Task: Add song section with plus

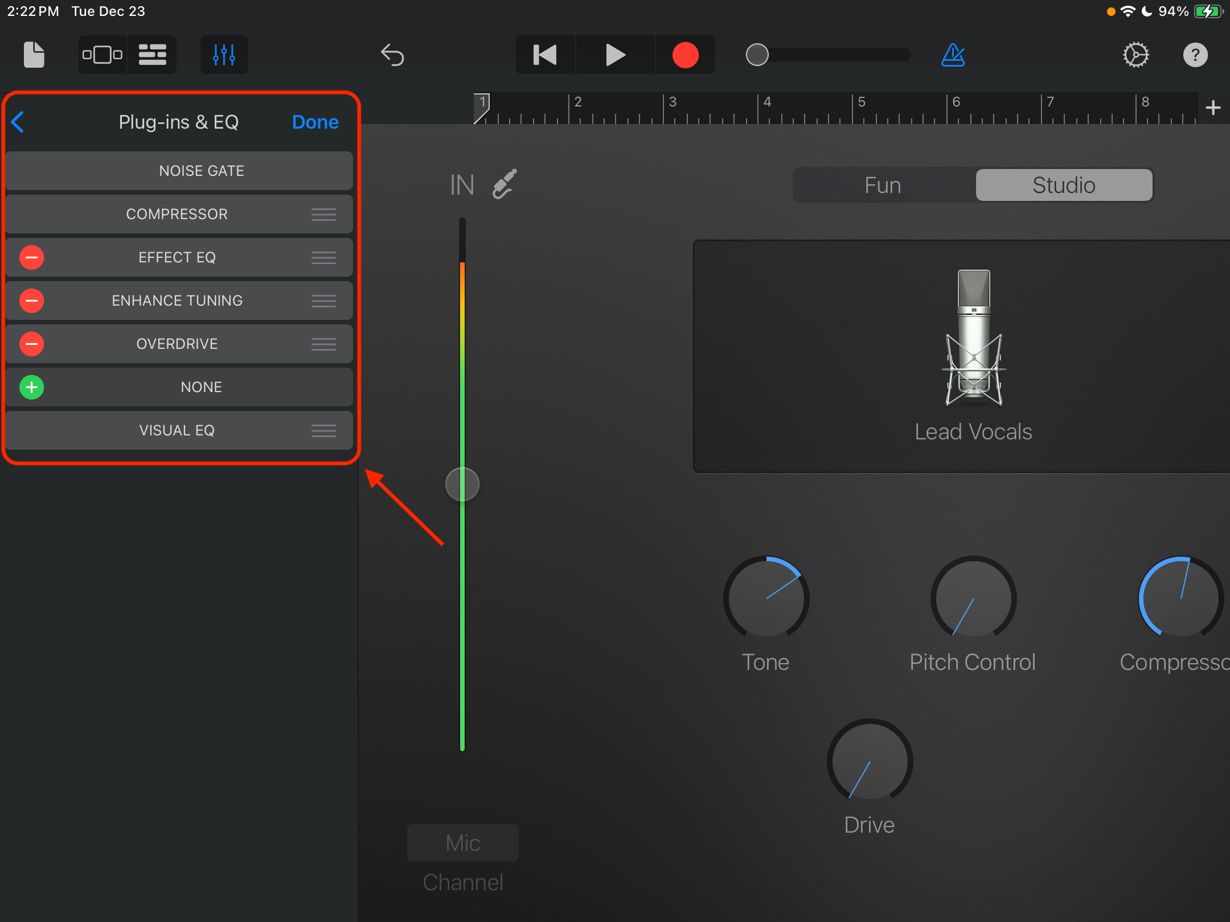Action: click(x=1213, y=108)
